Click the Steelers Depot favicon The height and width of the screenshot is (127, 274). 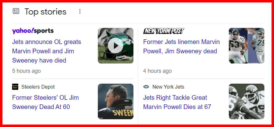point(15,87)
